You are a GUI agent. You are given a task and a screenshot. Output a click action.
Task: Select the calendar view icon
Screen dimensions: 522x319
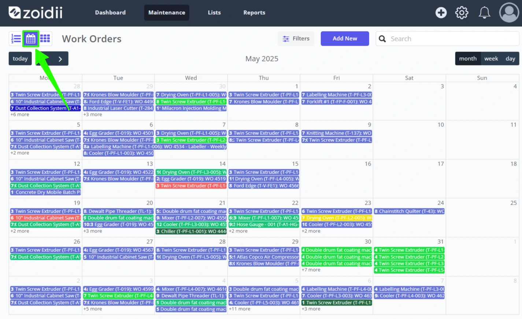tap(31, 39)
